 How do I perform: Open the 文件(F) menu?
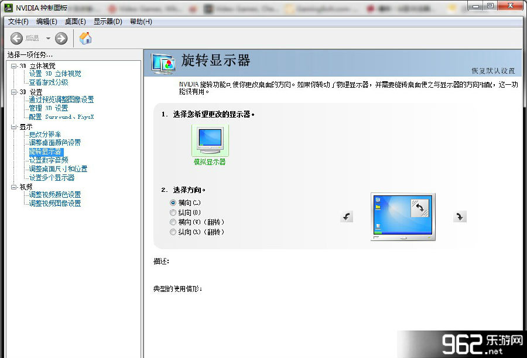tap(18, 22)
